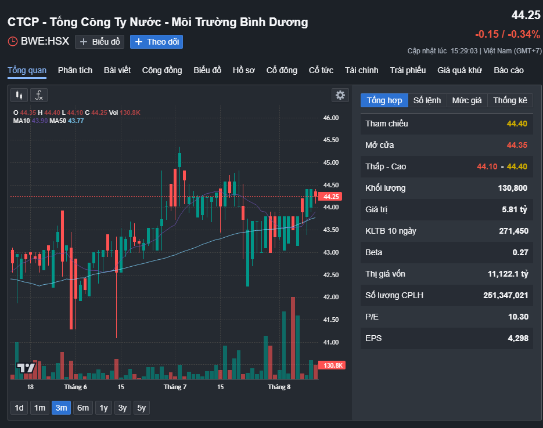The width and height of the screenshot is (543, 428).
Task: Click the plus icon in Theo dõi button
Action: point(139,42)
